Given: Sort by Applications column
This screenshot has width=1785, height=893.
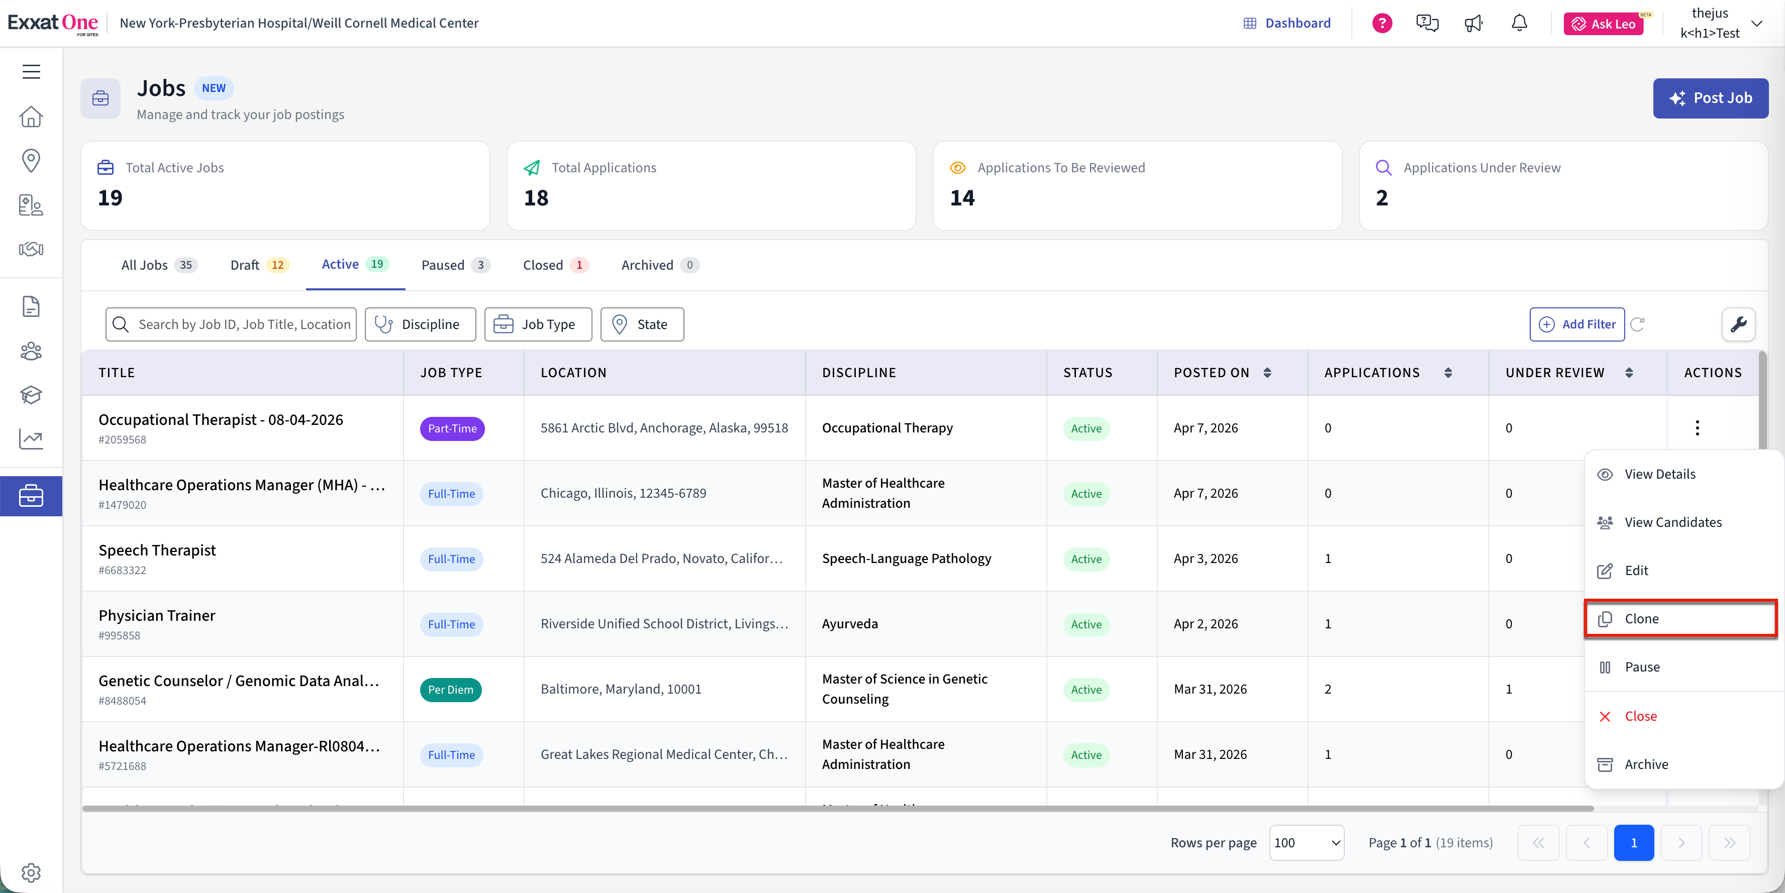Looking at the screenshot, I should (x=1447, y=373).
